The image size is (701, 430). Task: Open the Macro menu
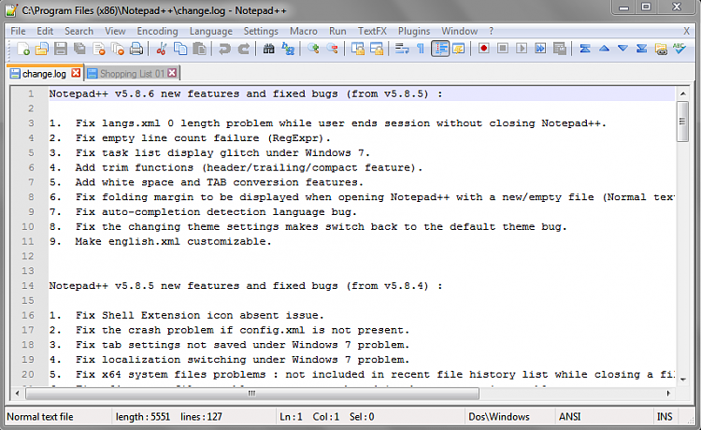[303, 31]
